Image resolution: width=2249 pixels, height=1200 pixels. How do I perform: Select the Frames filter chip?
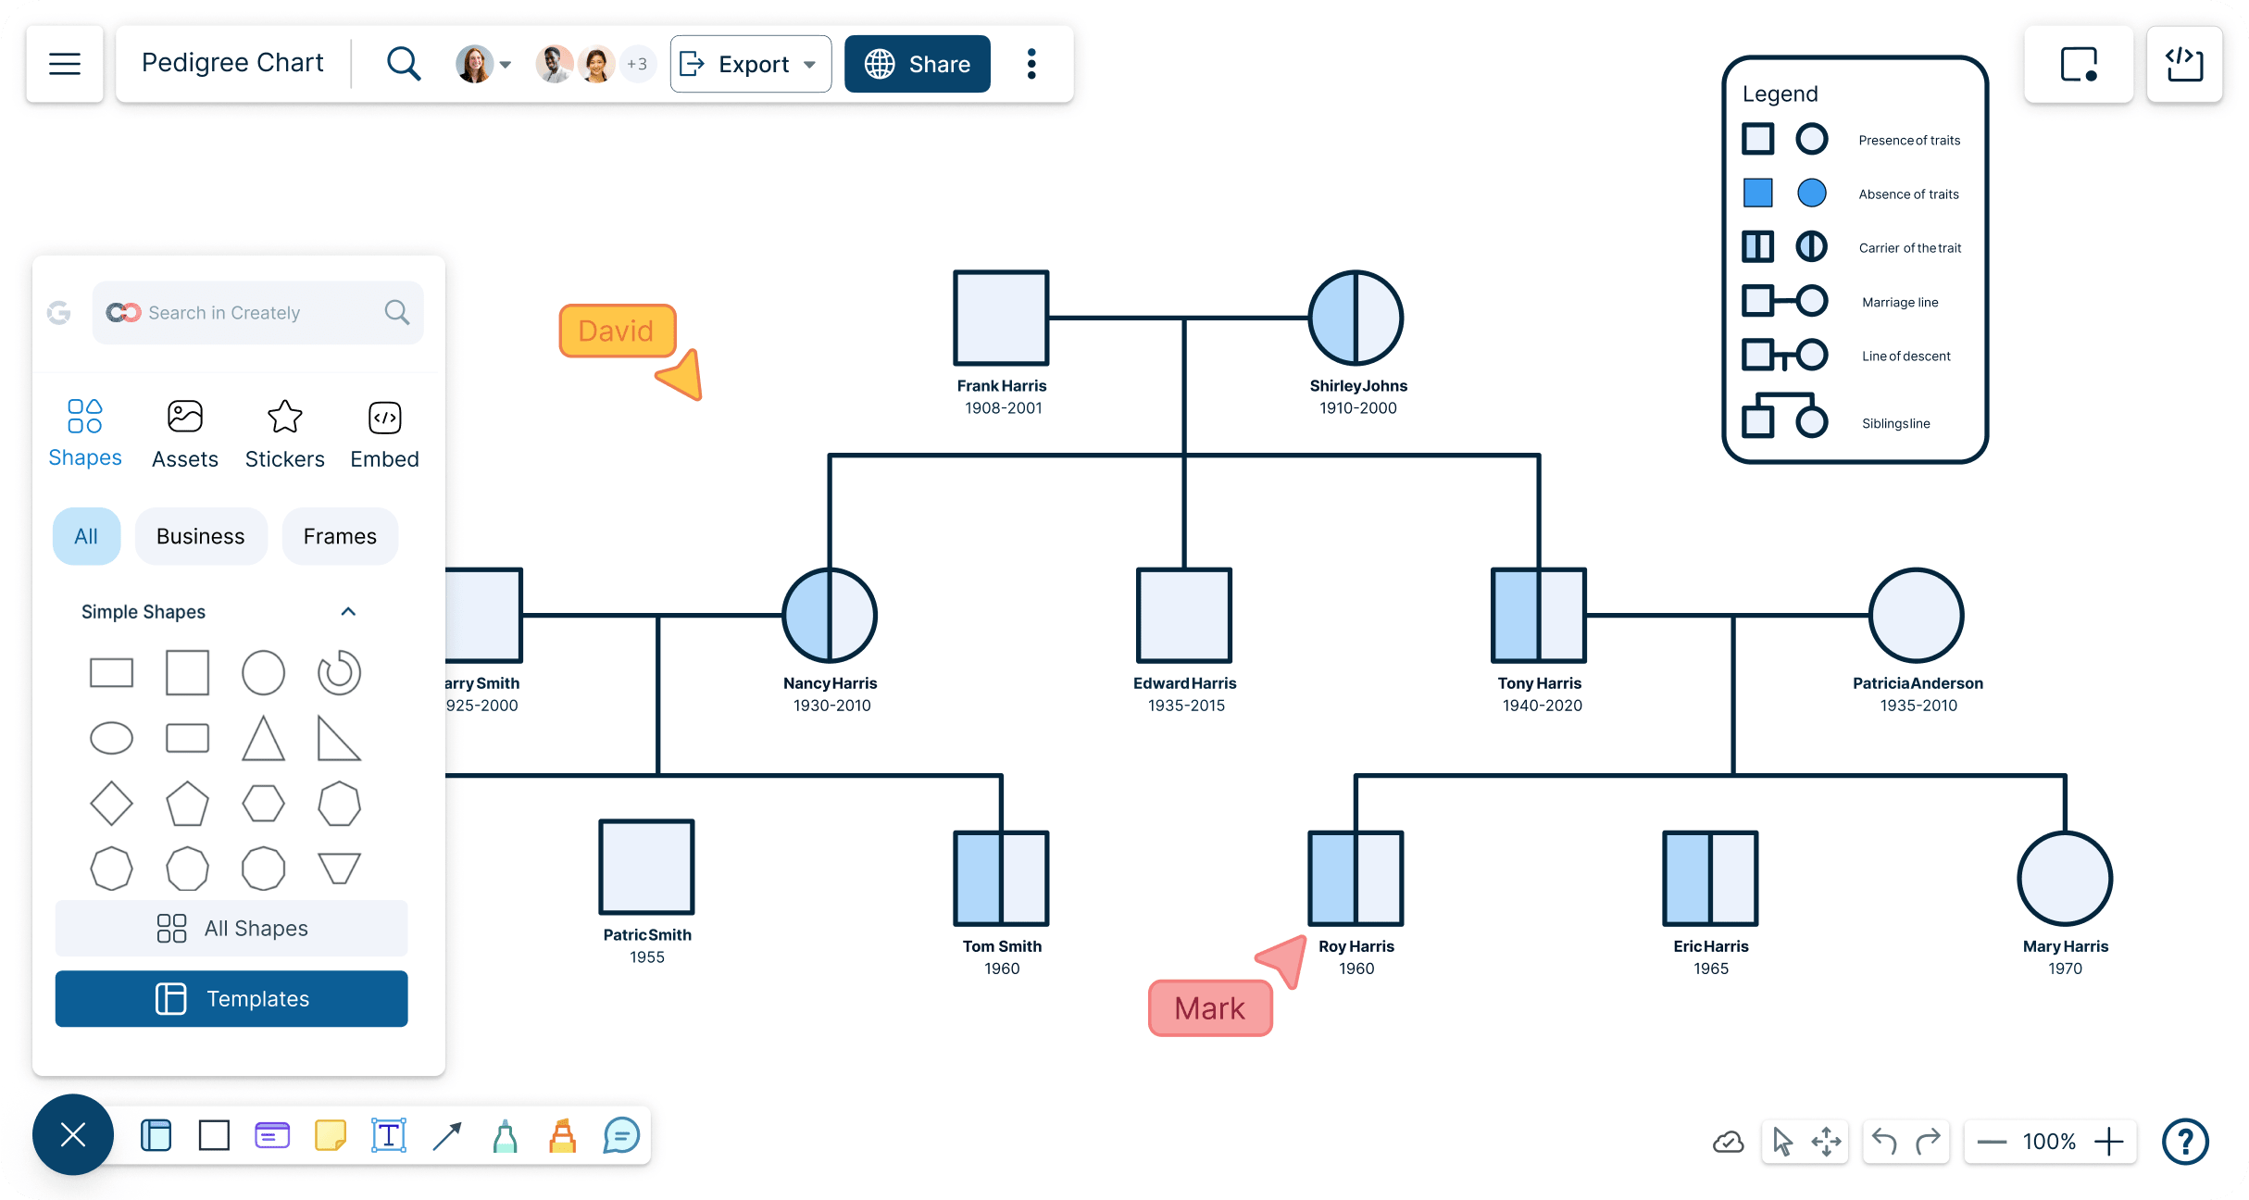coord(340,536)
